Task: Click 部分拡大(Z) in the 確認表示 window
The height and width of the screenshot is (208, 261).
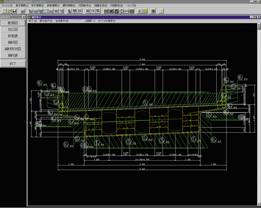Action: coord(46,21)
